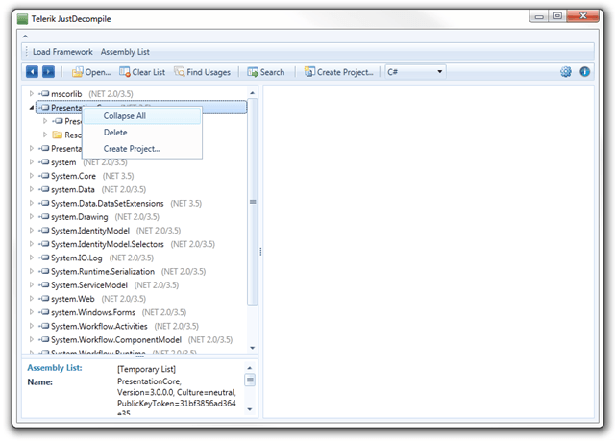The width and height of the screenshot is (615, 443).
Task: Collapse the toolbar with the top chevron
Action: pos(26,37)
